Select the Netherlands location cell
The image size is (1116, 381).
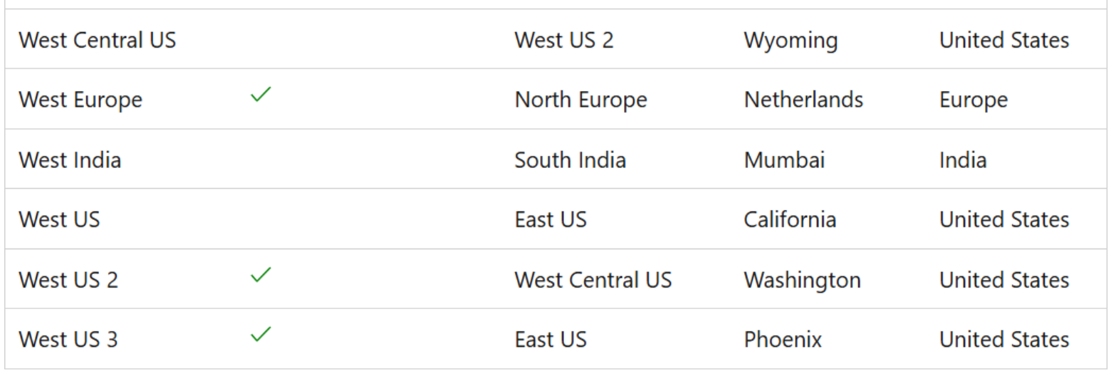[x=803, y=100]
